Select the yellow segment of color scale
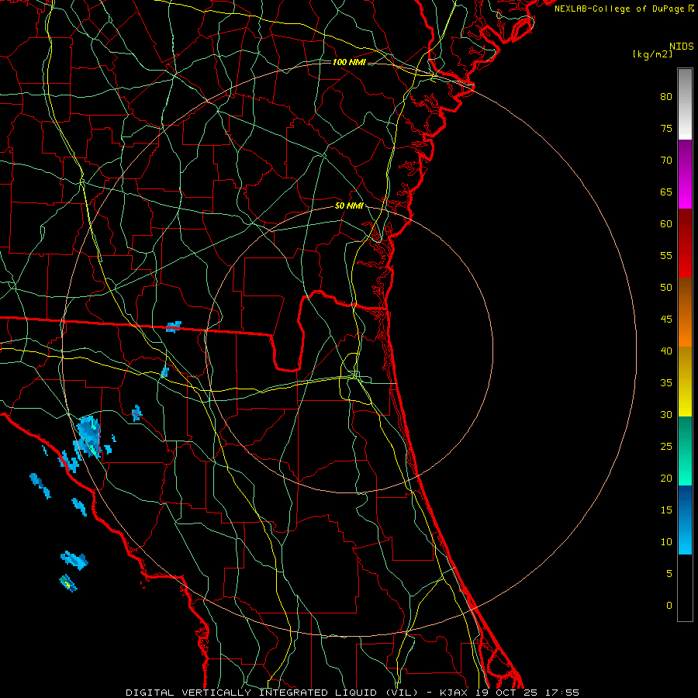Viewport: 698px width, 698px height. pos(685,382)
